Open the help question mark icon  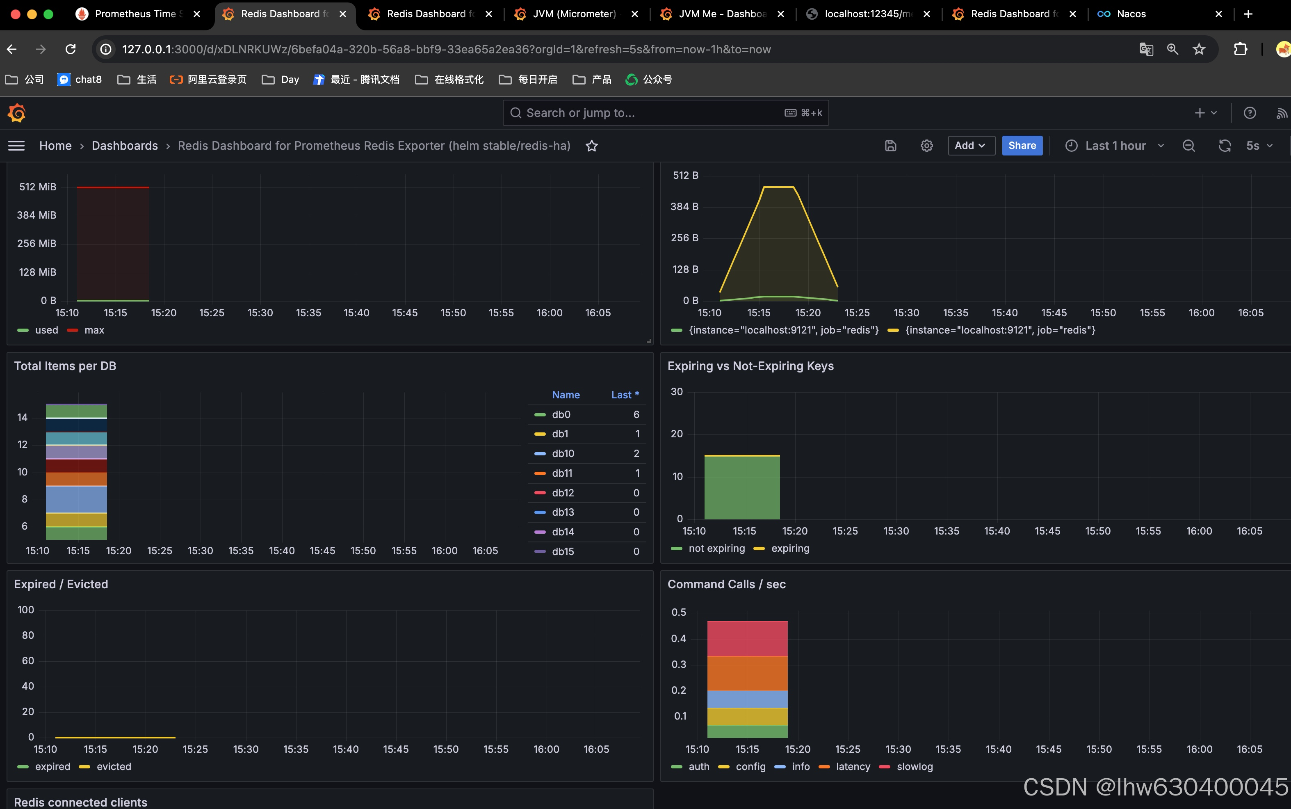(x=1249, y=113)
